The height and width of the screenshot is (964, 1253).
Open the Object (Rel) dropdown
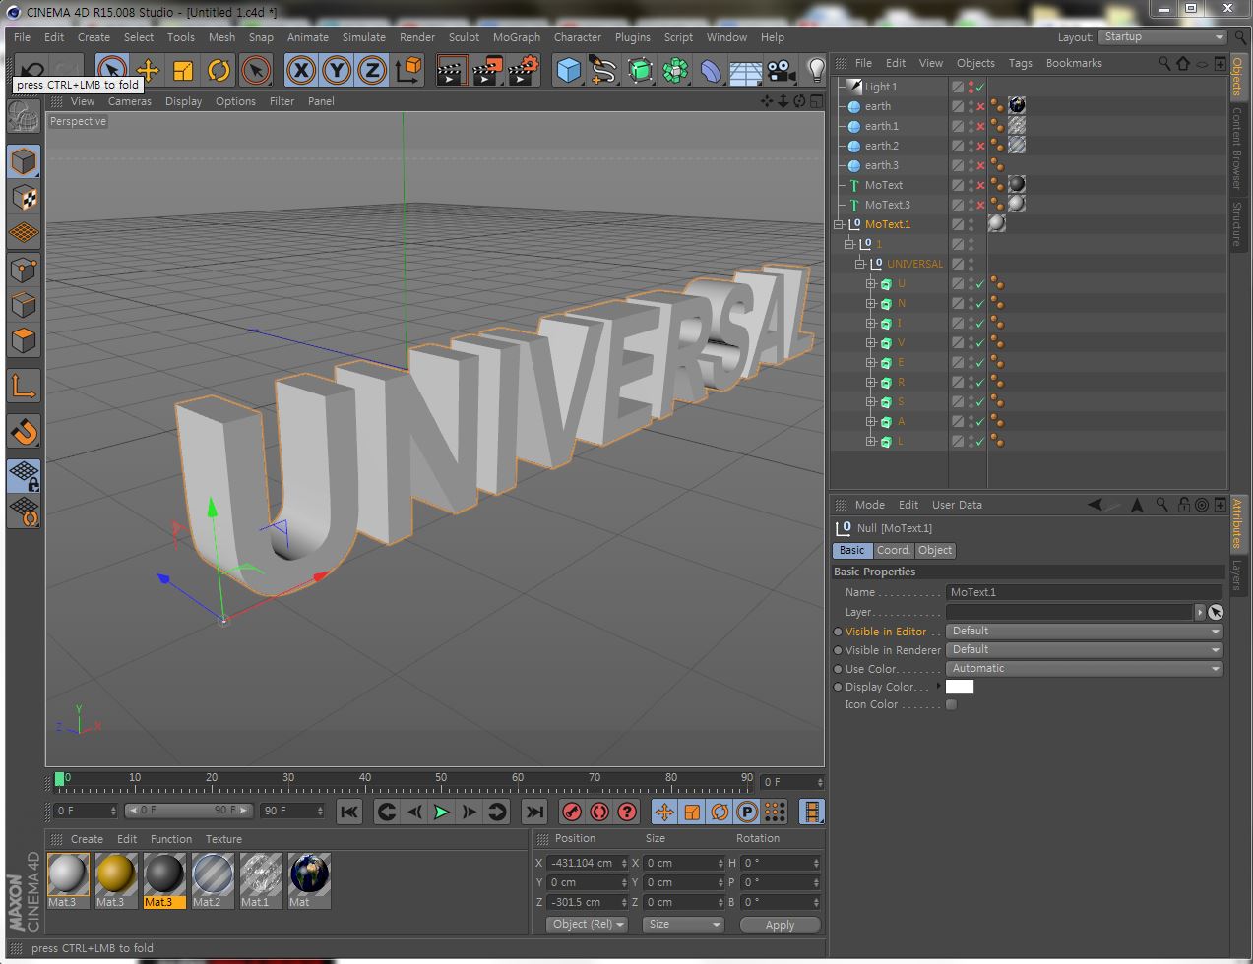(x=587, y=925)
